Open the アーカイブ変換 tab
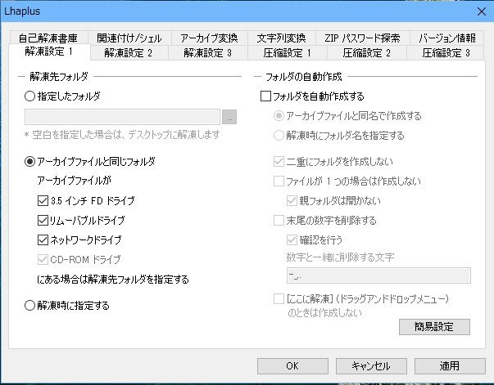Screen dimensions: 494x385 point(209,38)
